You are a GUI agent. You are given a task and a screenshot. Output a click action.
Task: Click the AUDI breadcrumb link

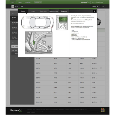[17, 6]
